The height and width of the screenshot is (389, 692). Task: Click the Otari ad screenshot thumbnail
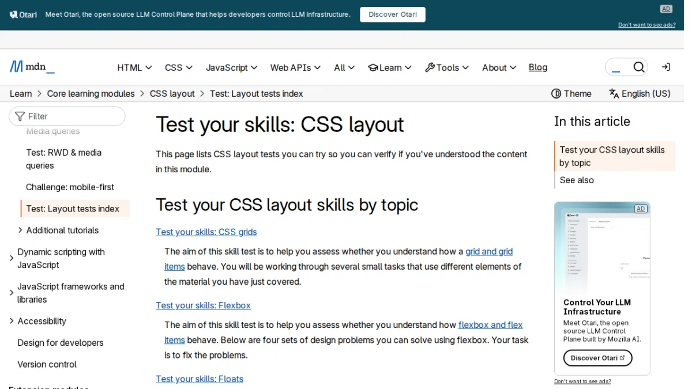coord(602,248)
